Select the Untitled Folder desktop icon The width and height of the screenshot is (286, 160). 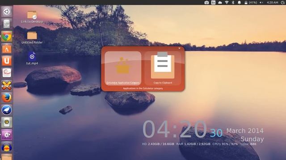tap(32, 38)
